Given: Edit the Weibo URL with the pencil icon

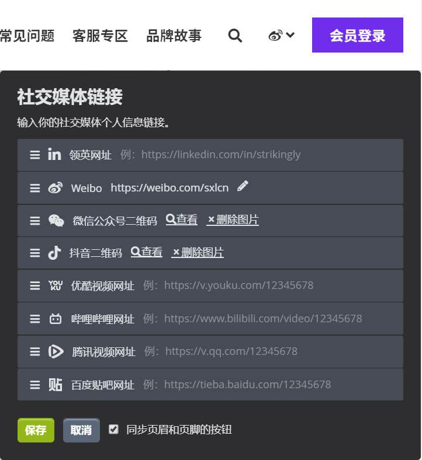Looking at the screenshot, I should [x=243, y=186].
